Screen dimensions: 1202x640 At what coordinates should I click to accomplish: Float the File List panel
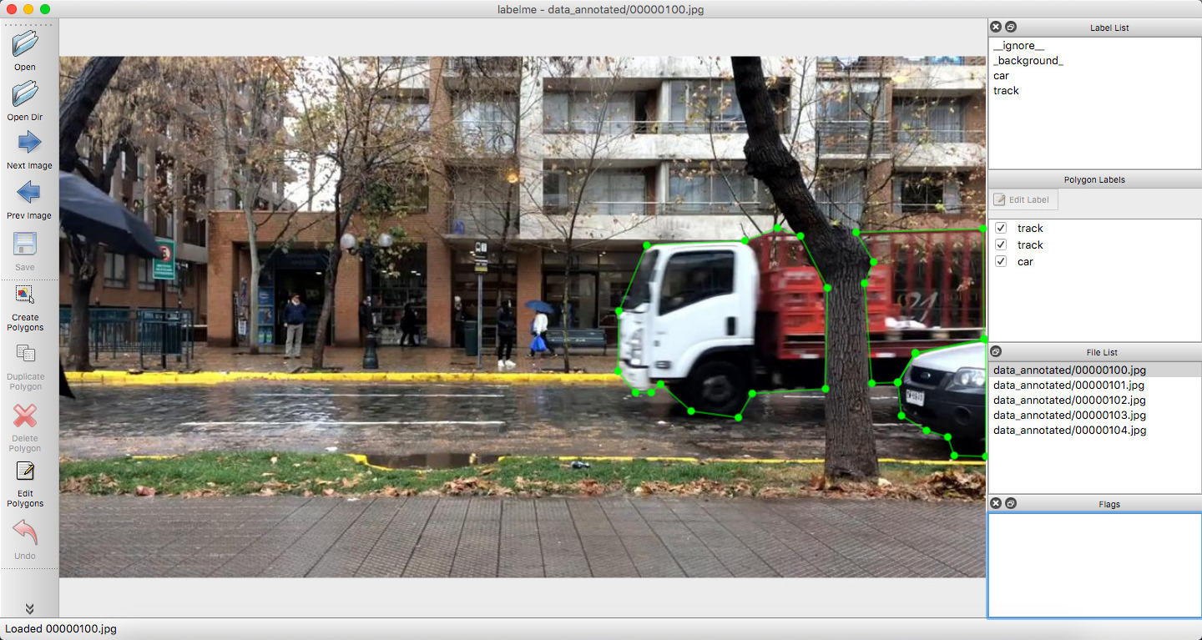pos(996,352)
